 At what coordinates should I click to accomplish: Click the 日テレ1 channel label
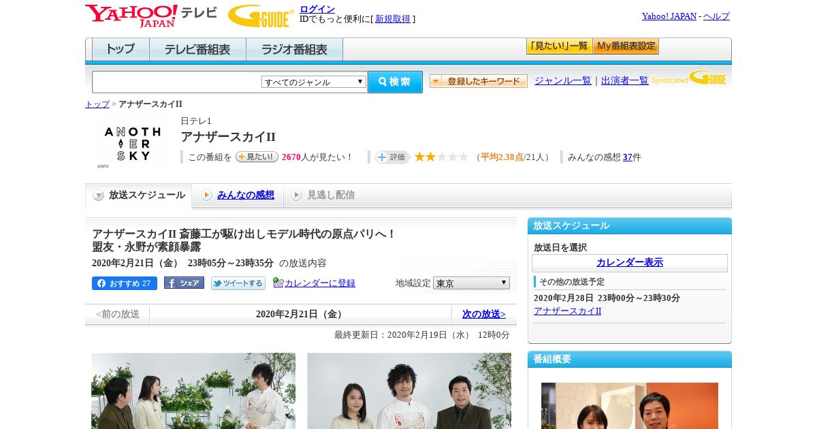[x=196, y=121]
